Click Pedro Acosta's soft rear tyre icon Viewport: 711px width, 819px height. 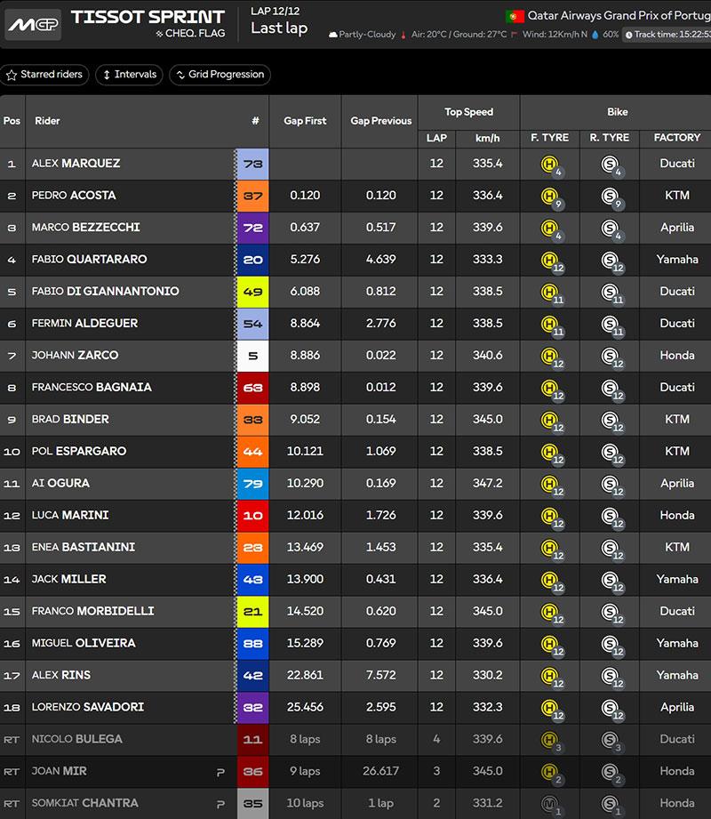click(x=610, y=196)
